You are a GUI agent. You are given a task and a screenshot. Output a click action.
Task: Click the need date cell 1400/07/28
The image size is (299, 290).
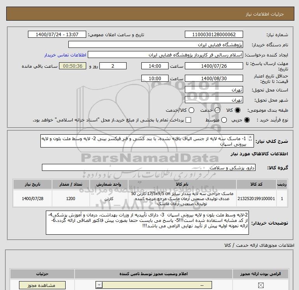pos(32,199)
